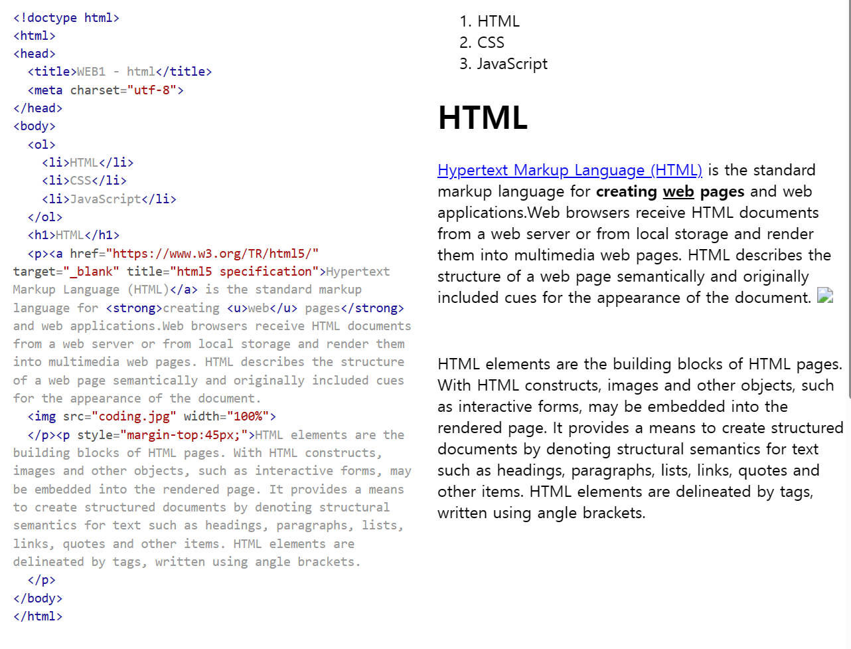Click the list item CSS in the rendered list

point(491,42)
